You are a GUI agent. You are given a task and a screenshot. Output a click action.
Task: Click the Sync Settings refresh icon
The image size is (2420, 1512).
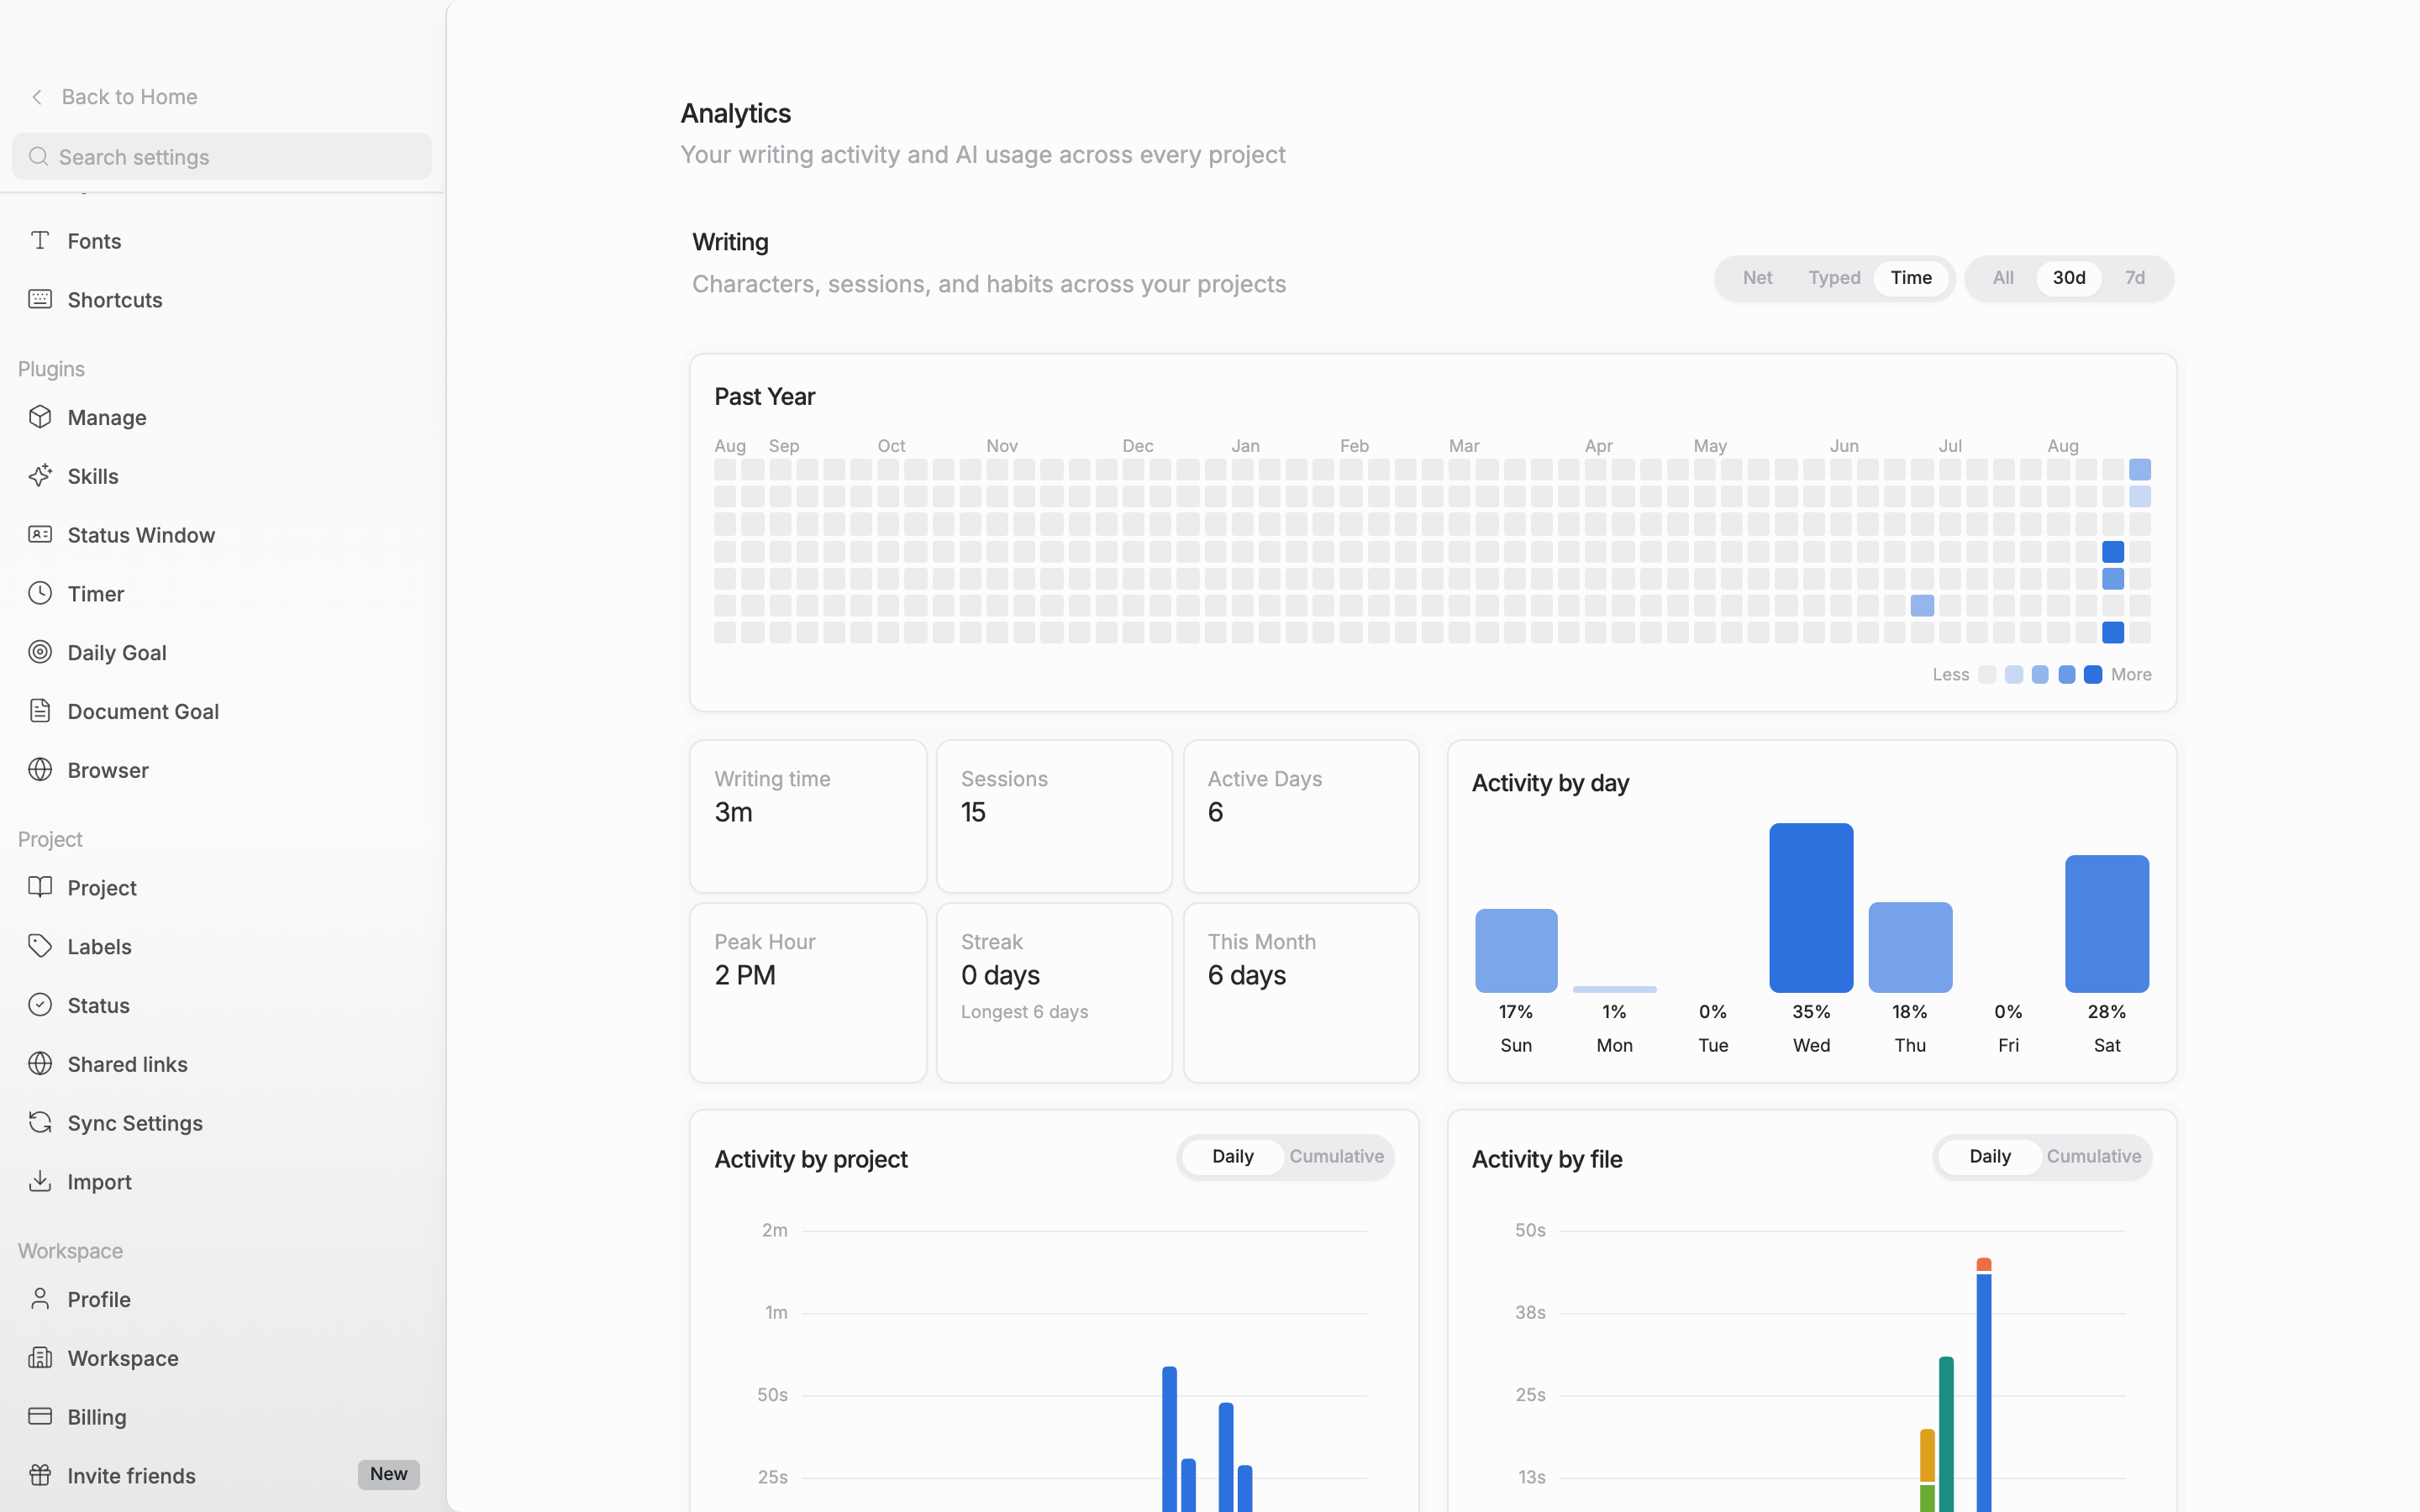(x=40, y=1122)
